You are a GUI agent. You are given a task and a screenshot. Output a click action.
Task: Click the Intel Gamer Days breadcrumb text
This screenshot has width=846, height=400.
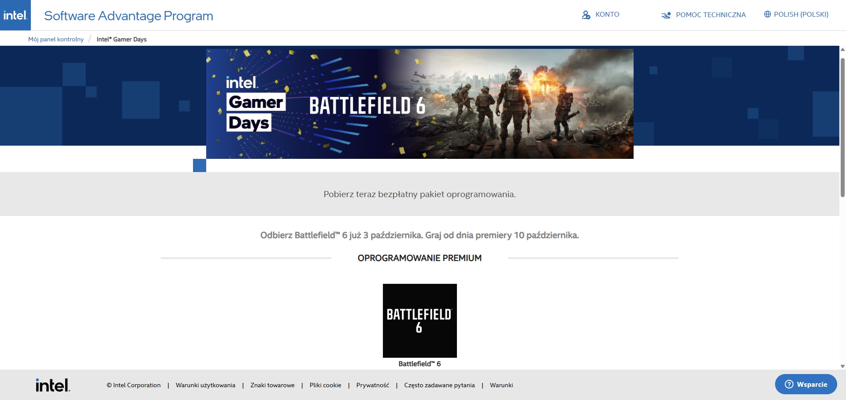pyautogui.click(x=122, y=39)
